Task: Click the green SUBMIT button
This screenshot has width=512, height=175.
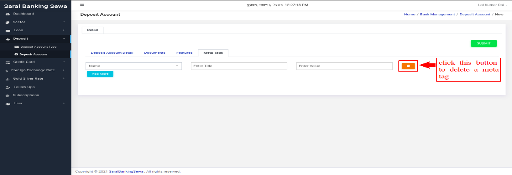Action: 484,43
